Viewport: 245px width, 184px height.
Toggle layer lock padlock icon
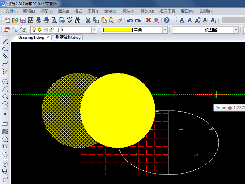[x=51, y=30]
